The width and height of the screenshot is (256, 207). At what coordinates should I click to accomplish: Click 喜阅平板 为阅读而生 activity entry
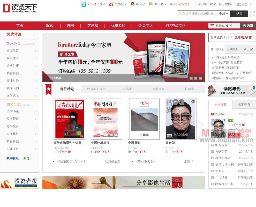[x=227, y=68]
